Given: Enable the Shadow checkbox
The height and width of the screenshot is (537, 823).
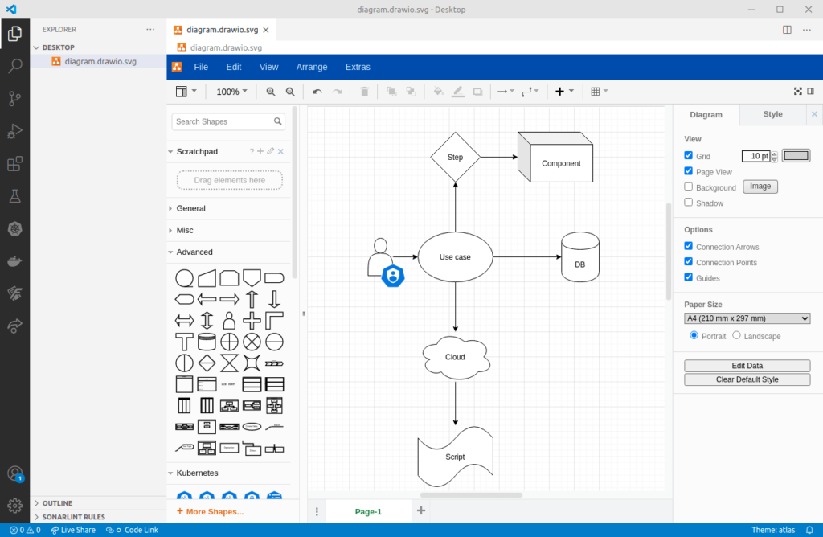Looking at the screenshot, I should point(688,203).
